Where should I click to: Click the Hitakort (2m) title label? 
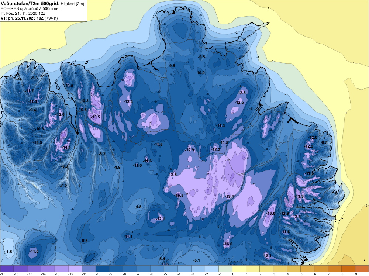tap(72, 4)
